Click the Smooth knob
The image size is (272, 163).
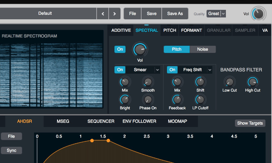[x=148, y=82]
